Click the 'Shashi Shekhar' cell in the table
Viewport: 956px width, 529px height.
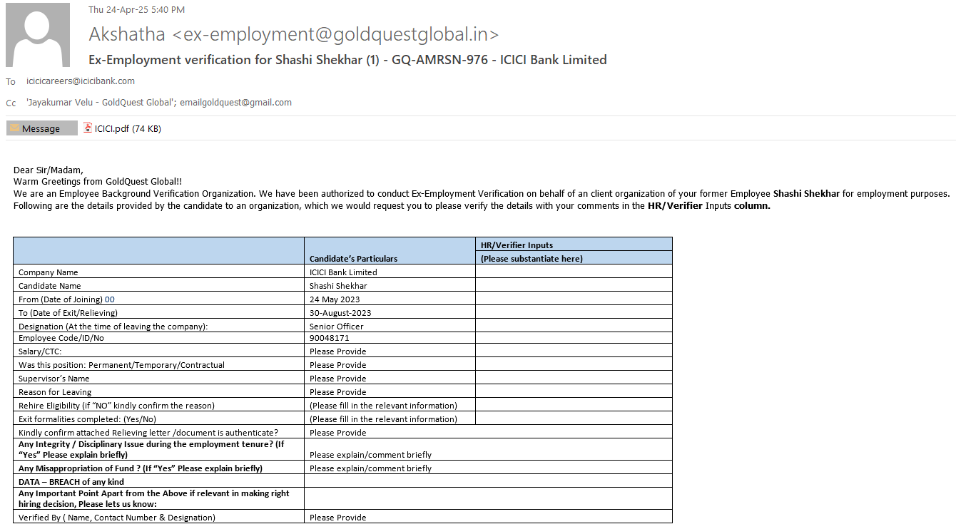point(338,286)
